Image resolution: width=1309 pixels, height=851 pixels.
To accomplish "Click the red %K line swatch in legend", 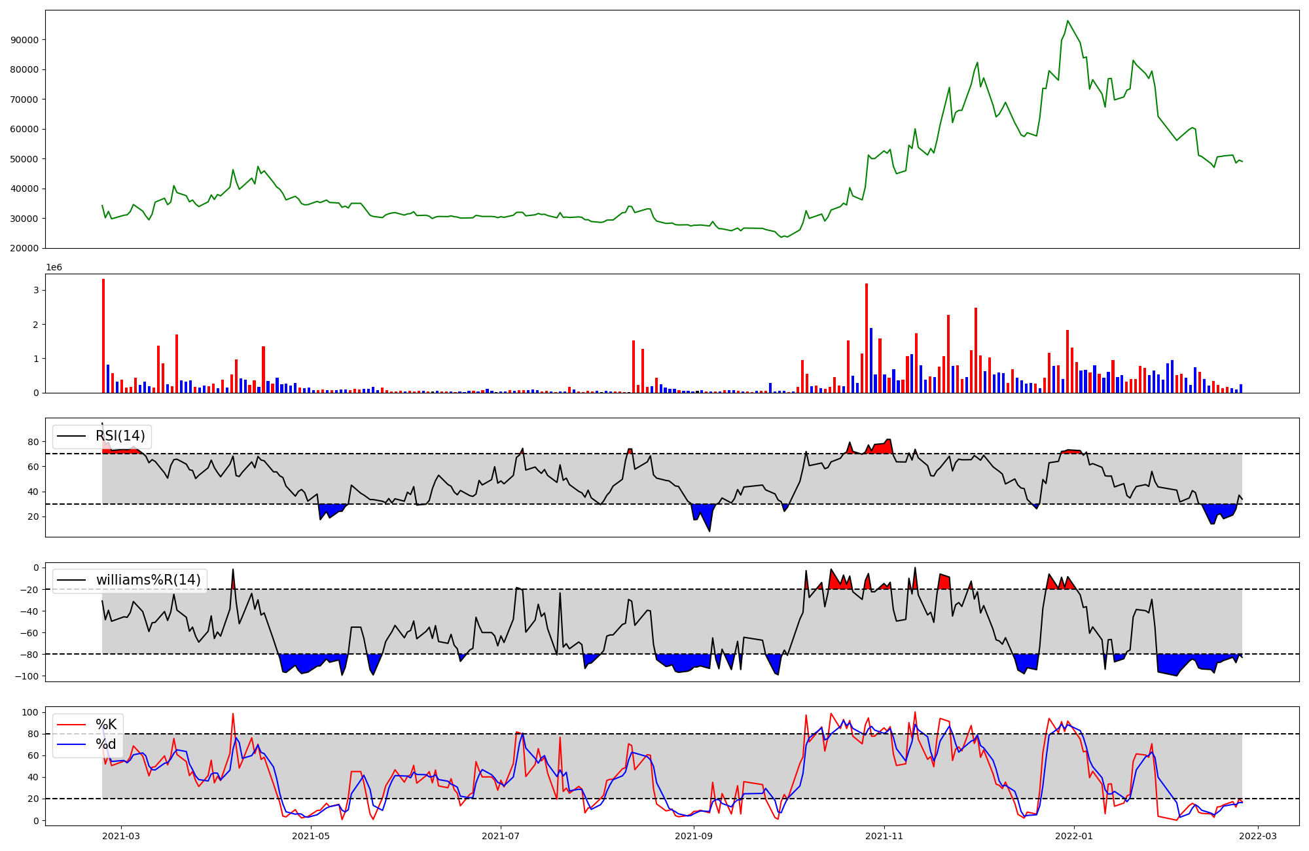I will [72, 725].
